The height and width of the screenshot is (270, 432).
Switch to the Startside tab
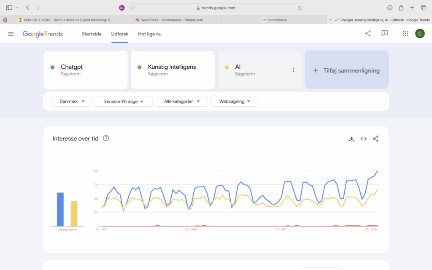pyautogui.click(x=92, y=34)
